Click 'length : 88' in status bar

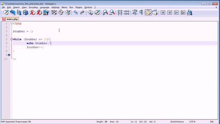point(102,122)
